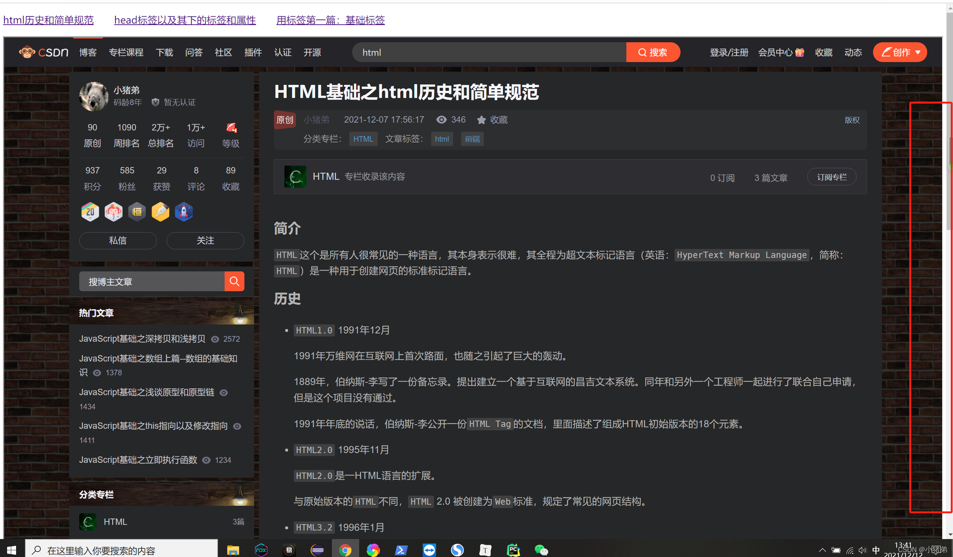This screenshot has width=953, height=557.
Task: Click the koala author avatar
Action: click(x=94, y=96)
